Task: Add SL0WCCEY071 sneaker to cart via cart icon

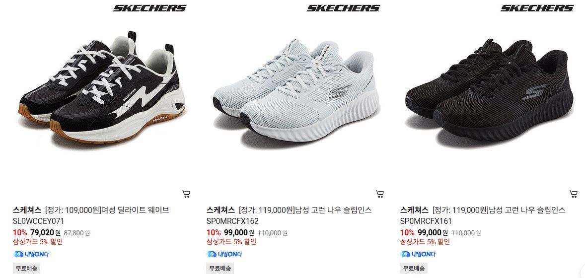Action: (x=186, y=194)
